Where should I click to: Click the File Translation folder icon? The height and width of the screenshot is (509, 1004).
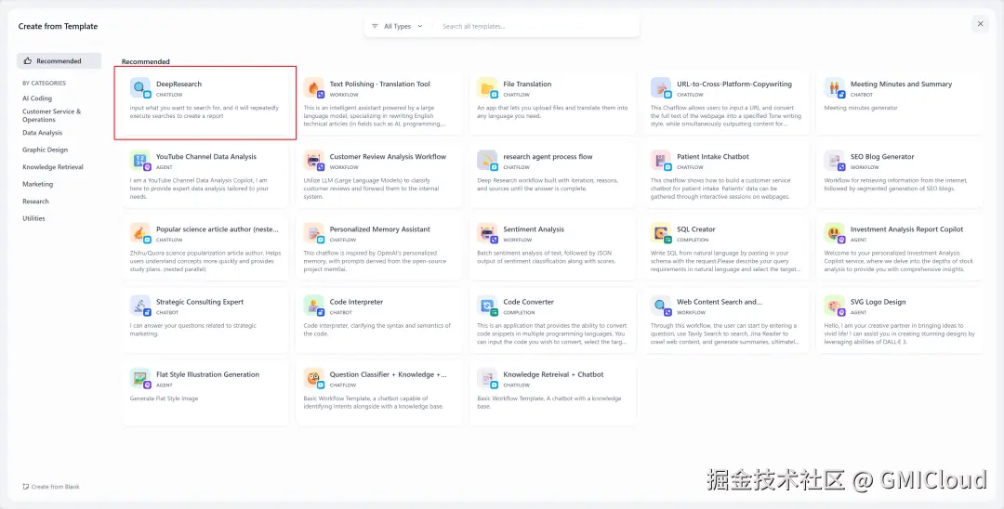[487, 87]
